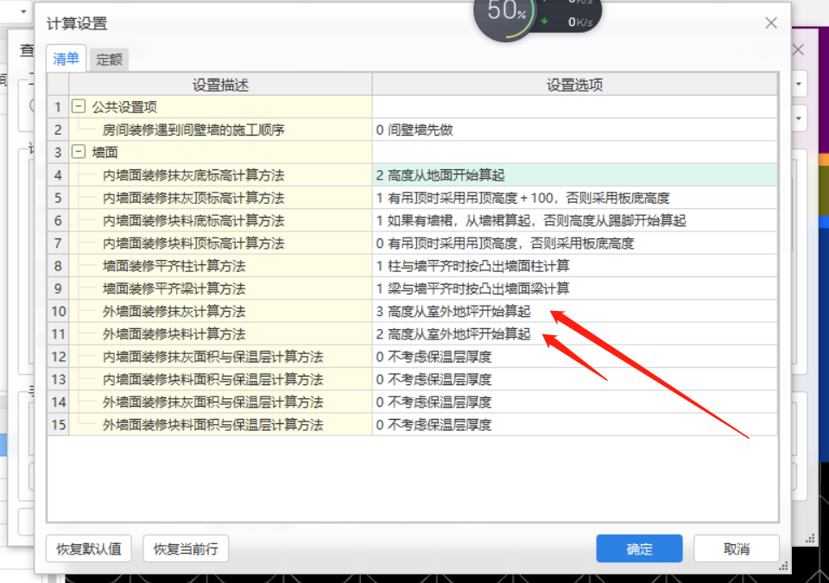Switch to the 定额 tab

tap(109, 60)
